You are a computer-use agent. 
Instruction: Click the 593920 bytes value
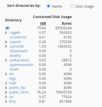point(65,33)
